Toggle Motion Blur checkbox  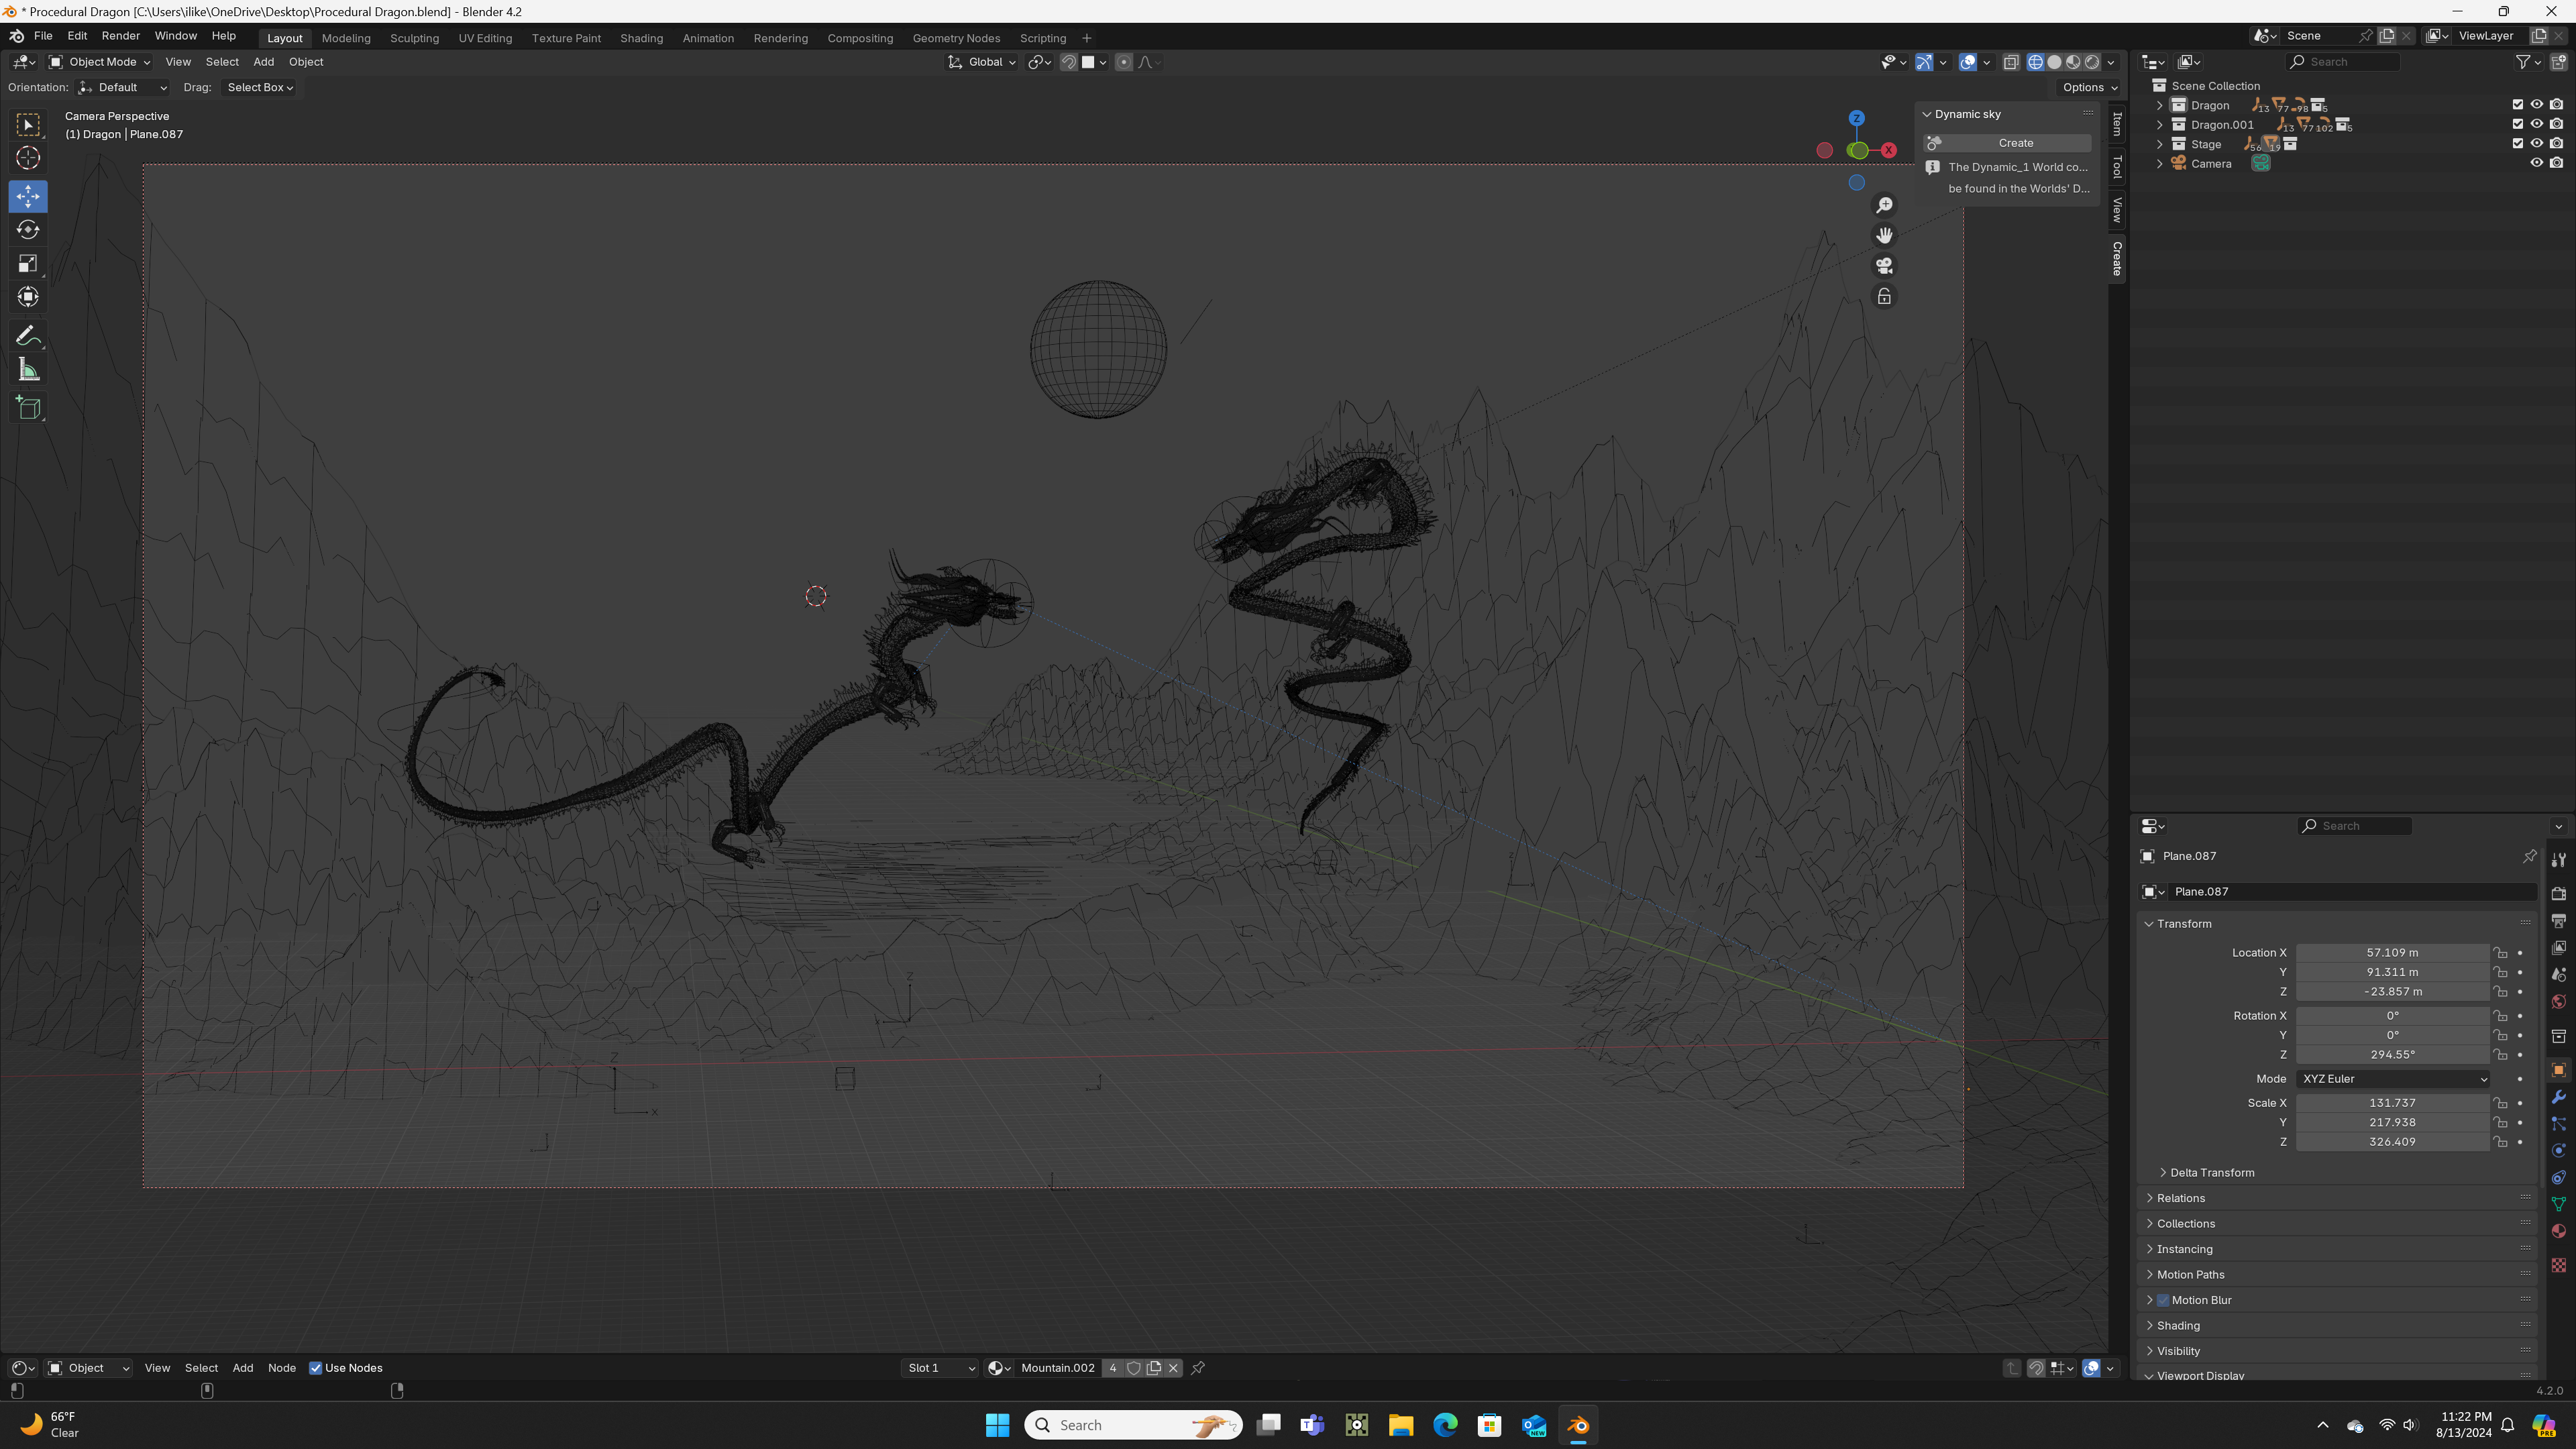2163,1300
